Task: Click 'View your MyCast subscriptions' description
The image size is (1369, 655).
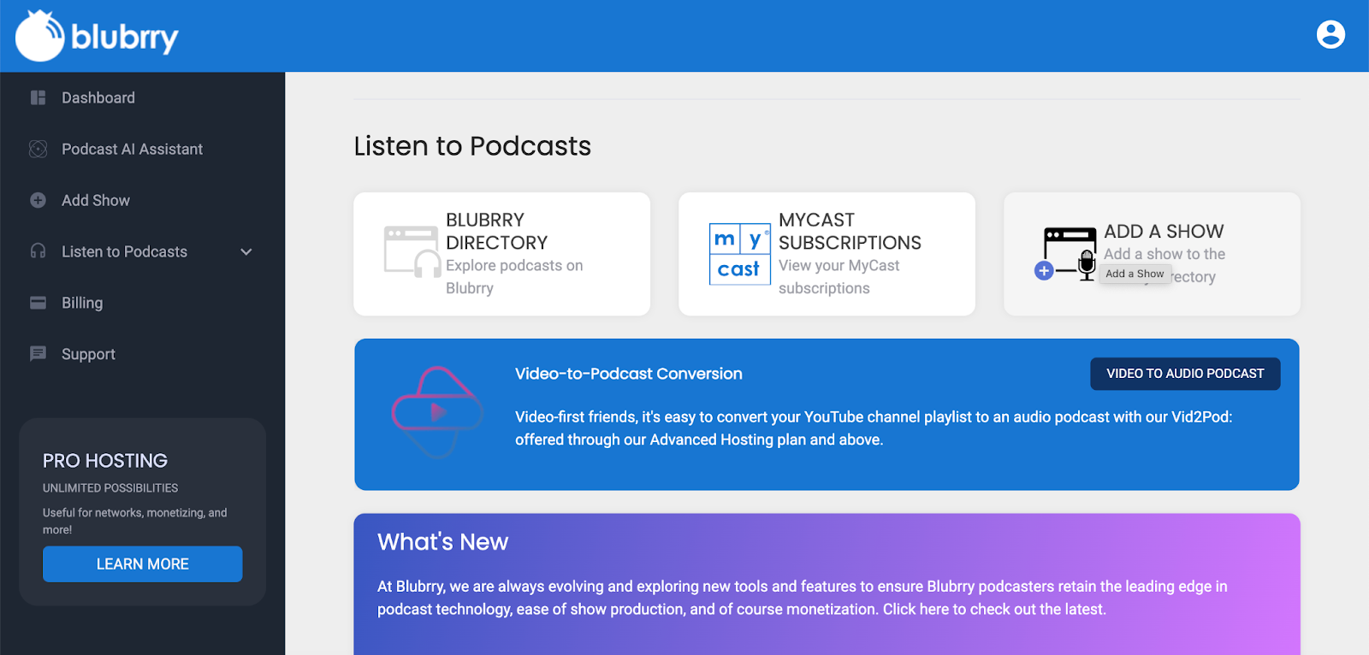Action: point(839,277)
